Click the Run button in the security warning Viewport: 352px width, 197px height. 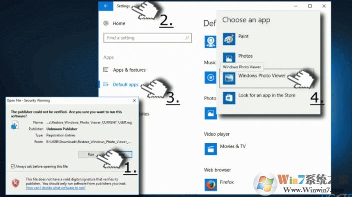click(91, 154)
